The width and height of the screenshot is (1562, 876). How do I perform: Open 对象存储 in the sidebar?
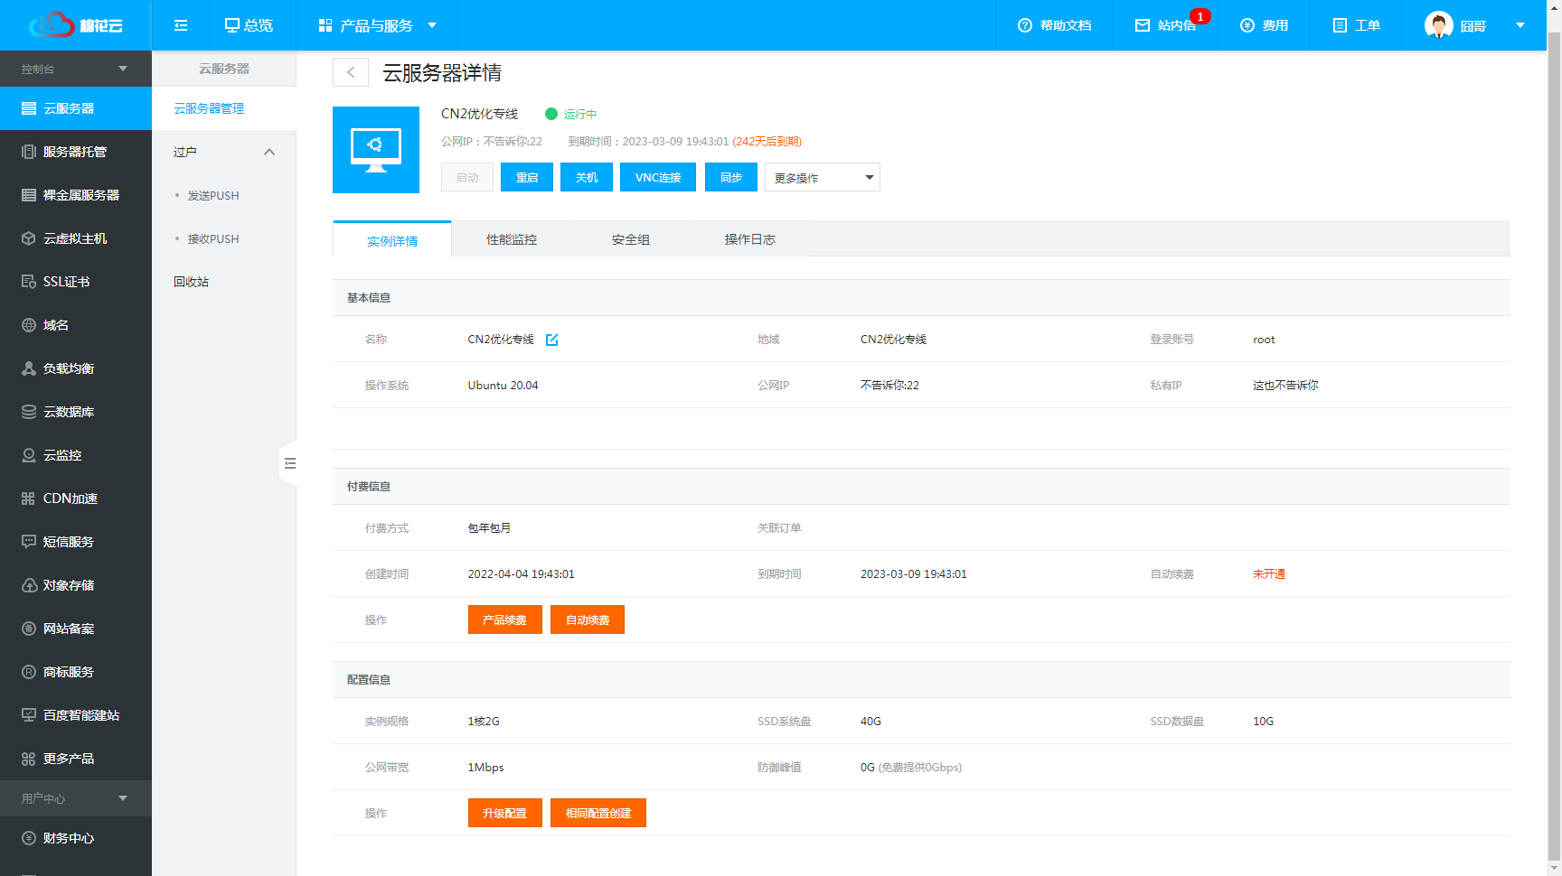click(76, 585)
